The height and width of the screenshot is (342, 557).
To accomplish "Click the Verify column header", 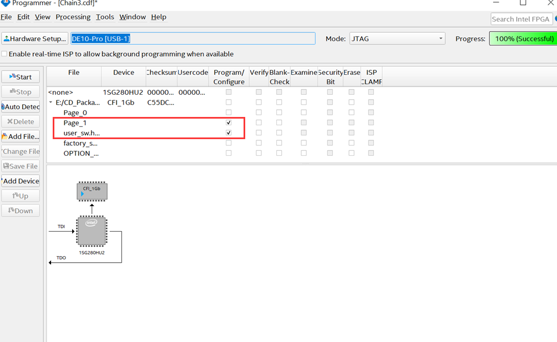I will [x=259, y=76].
